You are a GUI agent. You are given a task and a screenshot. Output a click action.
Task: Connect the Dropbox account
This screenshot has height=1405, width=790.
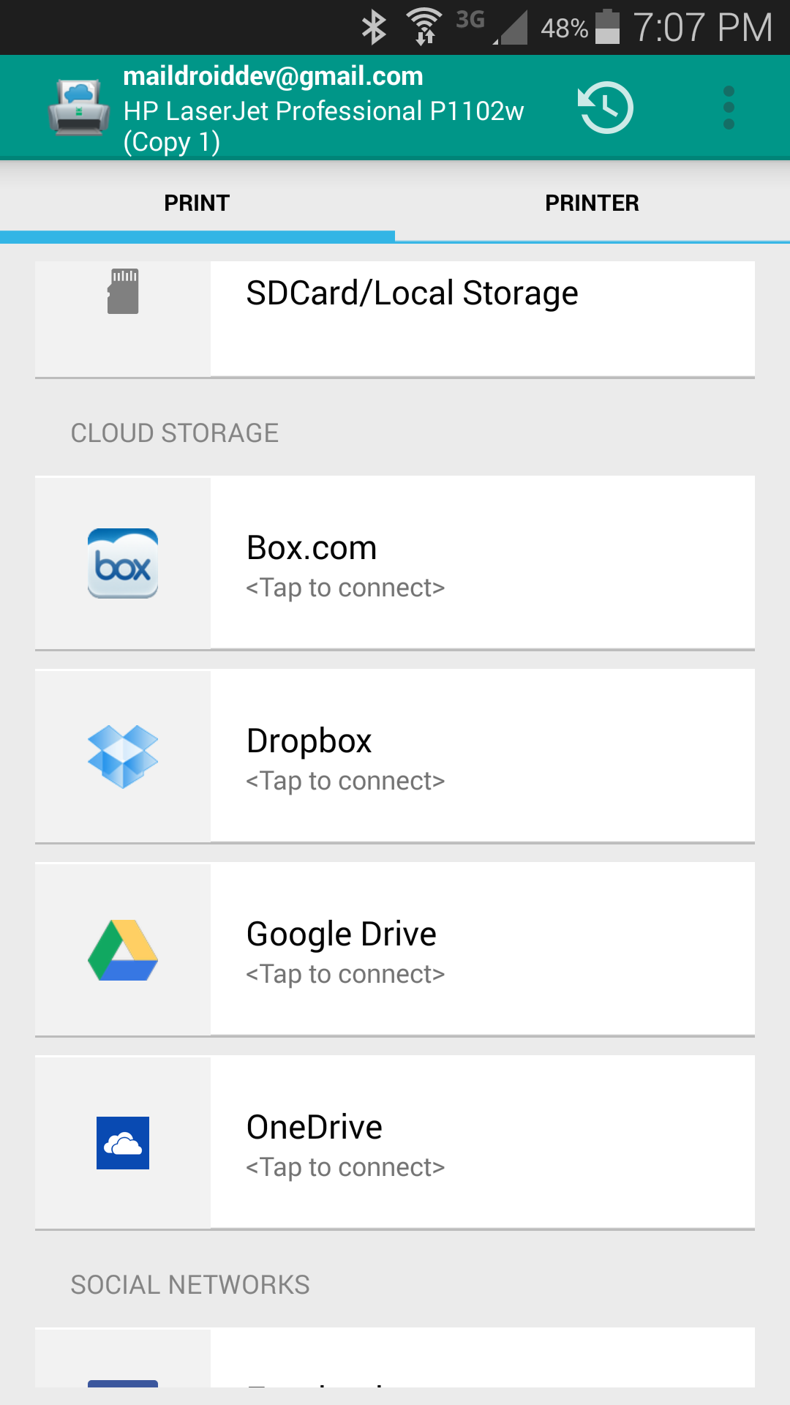[x=483, y=757]
